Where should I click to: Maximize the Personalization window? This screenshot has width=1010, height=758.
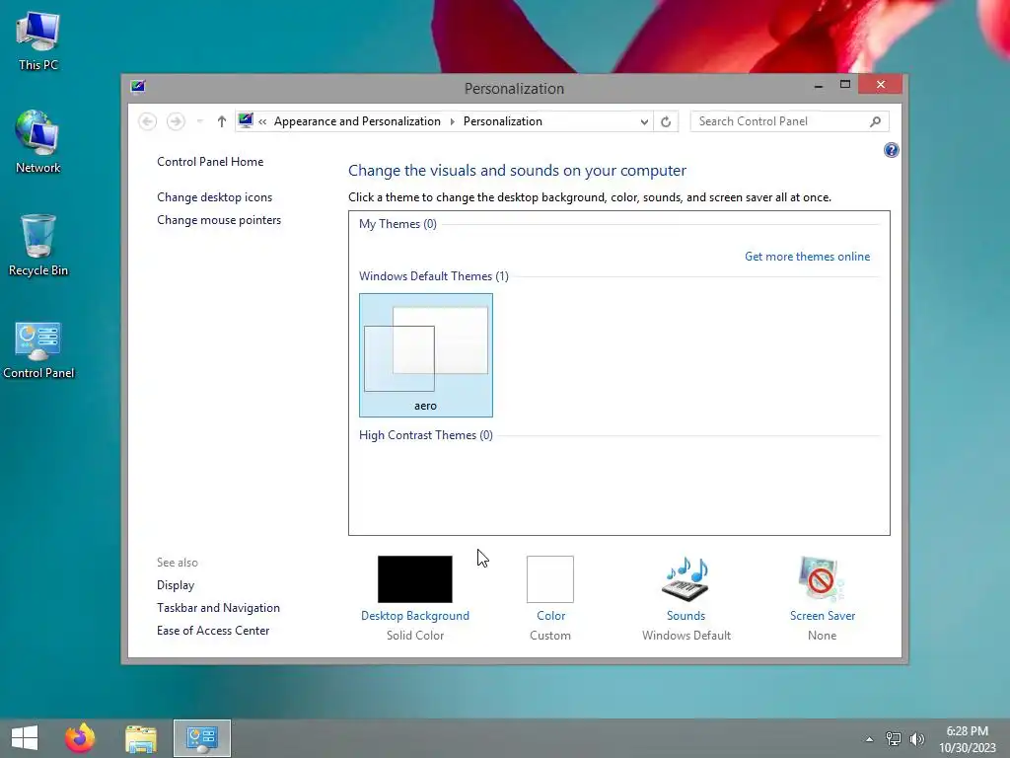845,85
